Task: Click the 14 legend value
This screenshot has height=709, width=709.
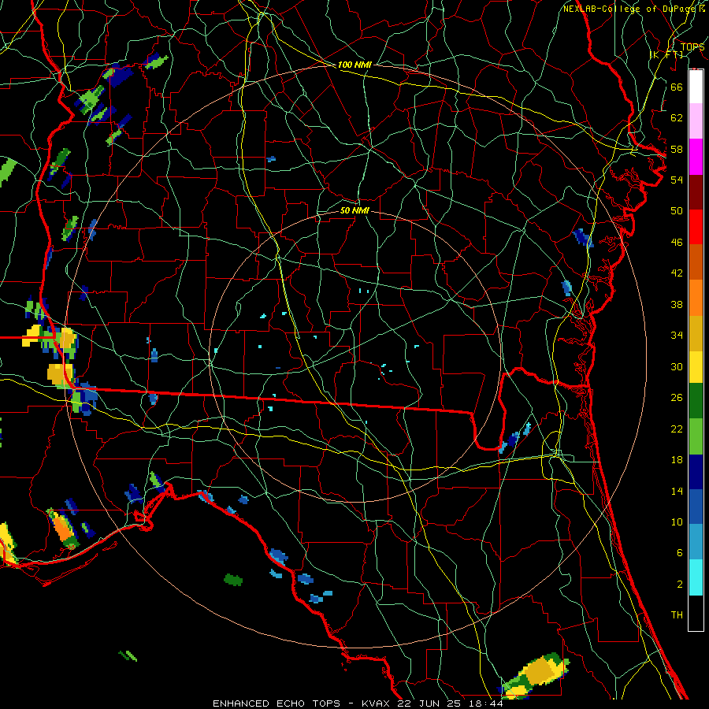Action: [x=677, y=491]
